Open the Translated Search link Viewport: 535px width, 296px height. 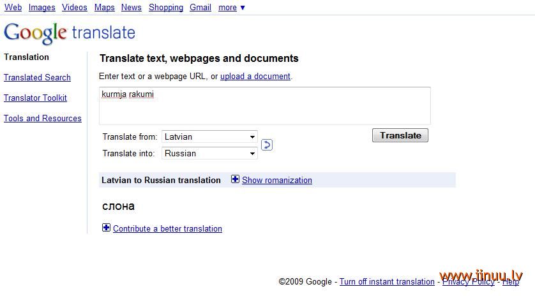point(37,77)
